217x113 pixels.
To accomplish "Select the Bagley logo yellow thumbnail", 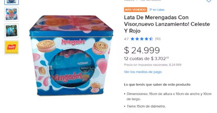I will 12,47.
